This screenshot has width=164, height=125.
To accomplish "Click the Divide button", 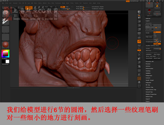I will tap(149, 33).
